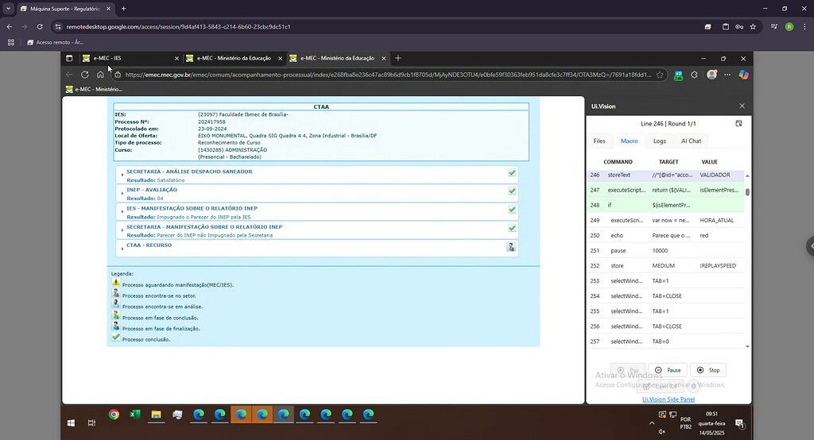Click the green check on INEP - Avaliação

pos(512,191)
